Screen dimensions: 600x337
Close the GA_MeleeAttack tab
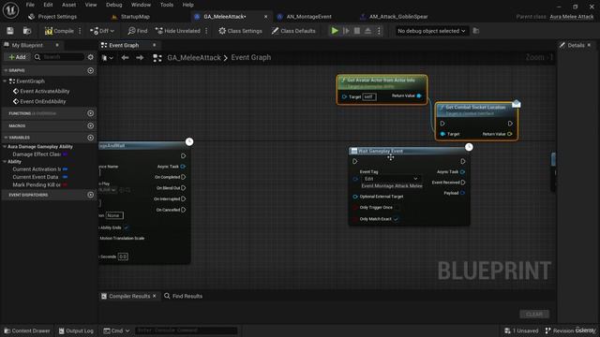(x=265, y=17)
